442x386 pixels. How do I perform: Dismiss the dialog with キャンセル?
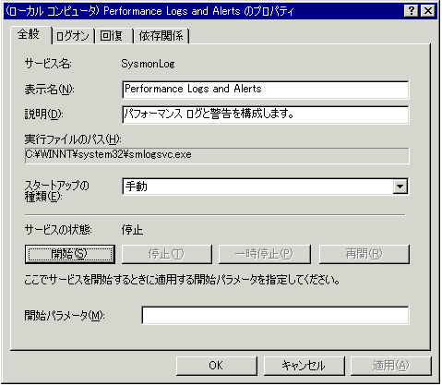click(x=304, y=366)
